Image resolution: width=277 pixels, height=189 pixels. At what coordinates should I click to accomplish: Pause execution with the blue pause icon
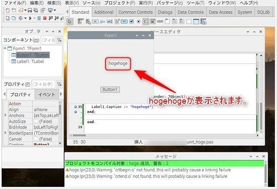(x=39, y=18)
